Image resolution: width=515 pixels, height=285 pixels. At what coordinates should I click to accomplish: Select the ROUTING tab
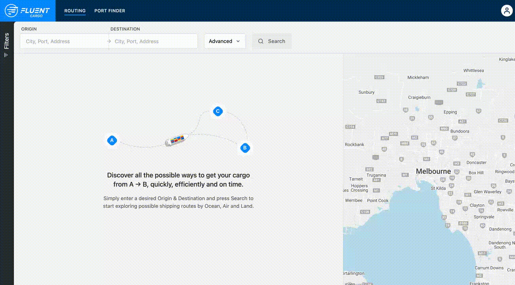pos(75,11)
